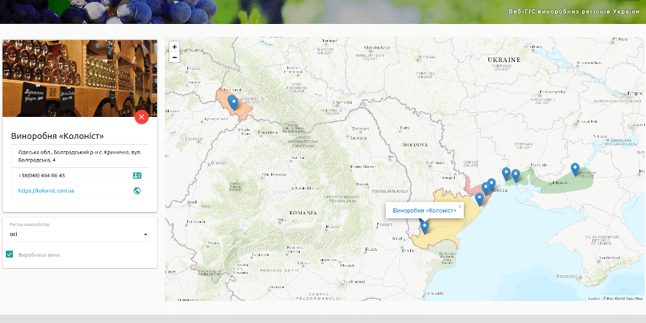
Task: Click the header title 'Веб-ГІС виноробних регіонів України'
Action: pyautogui.click(x=574, y=12)
